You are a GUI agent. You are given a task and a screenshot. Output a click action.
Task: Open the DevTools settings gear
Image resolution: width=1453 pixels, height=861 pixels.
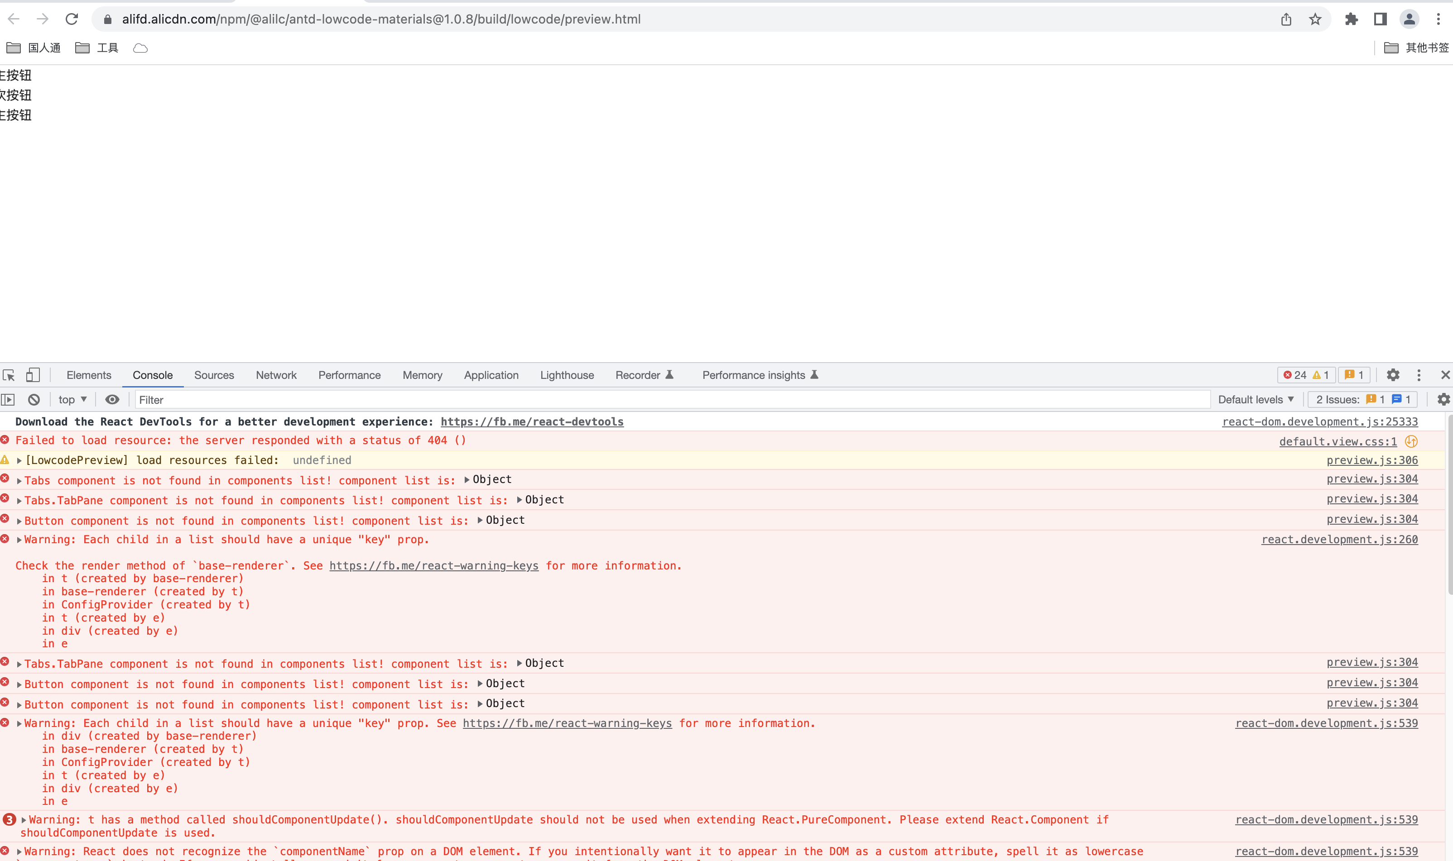(x=1394, y=375)
